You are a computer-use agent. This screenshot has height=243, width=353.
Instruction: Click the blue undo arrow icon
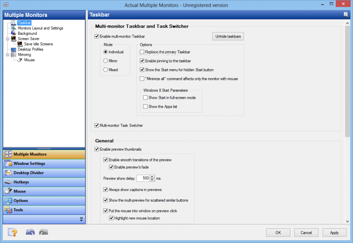coord(30,232)
